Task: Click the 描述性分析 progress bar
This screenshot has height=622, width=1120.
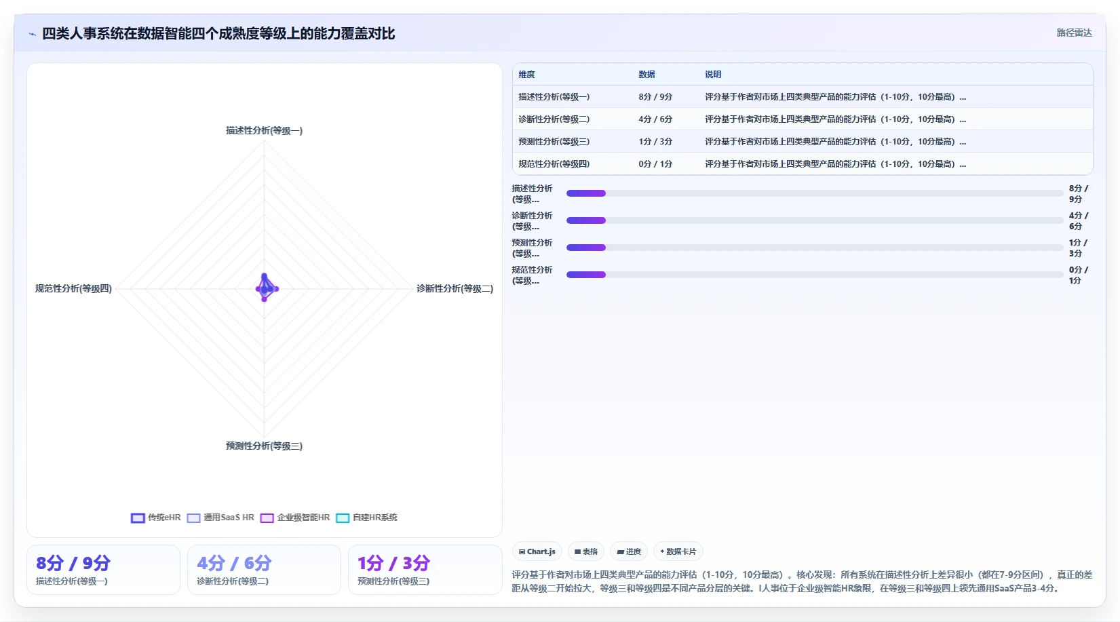Action: pyautogui.click(x=815, y=193)
